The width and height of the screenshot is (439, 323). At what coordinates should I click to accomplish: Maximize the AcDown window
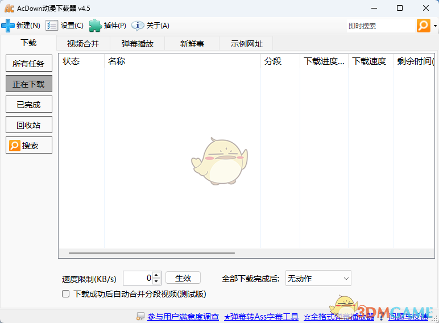(x=400, y=8)
